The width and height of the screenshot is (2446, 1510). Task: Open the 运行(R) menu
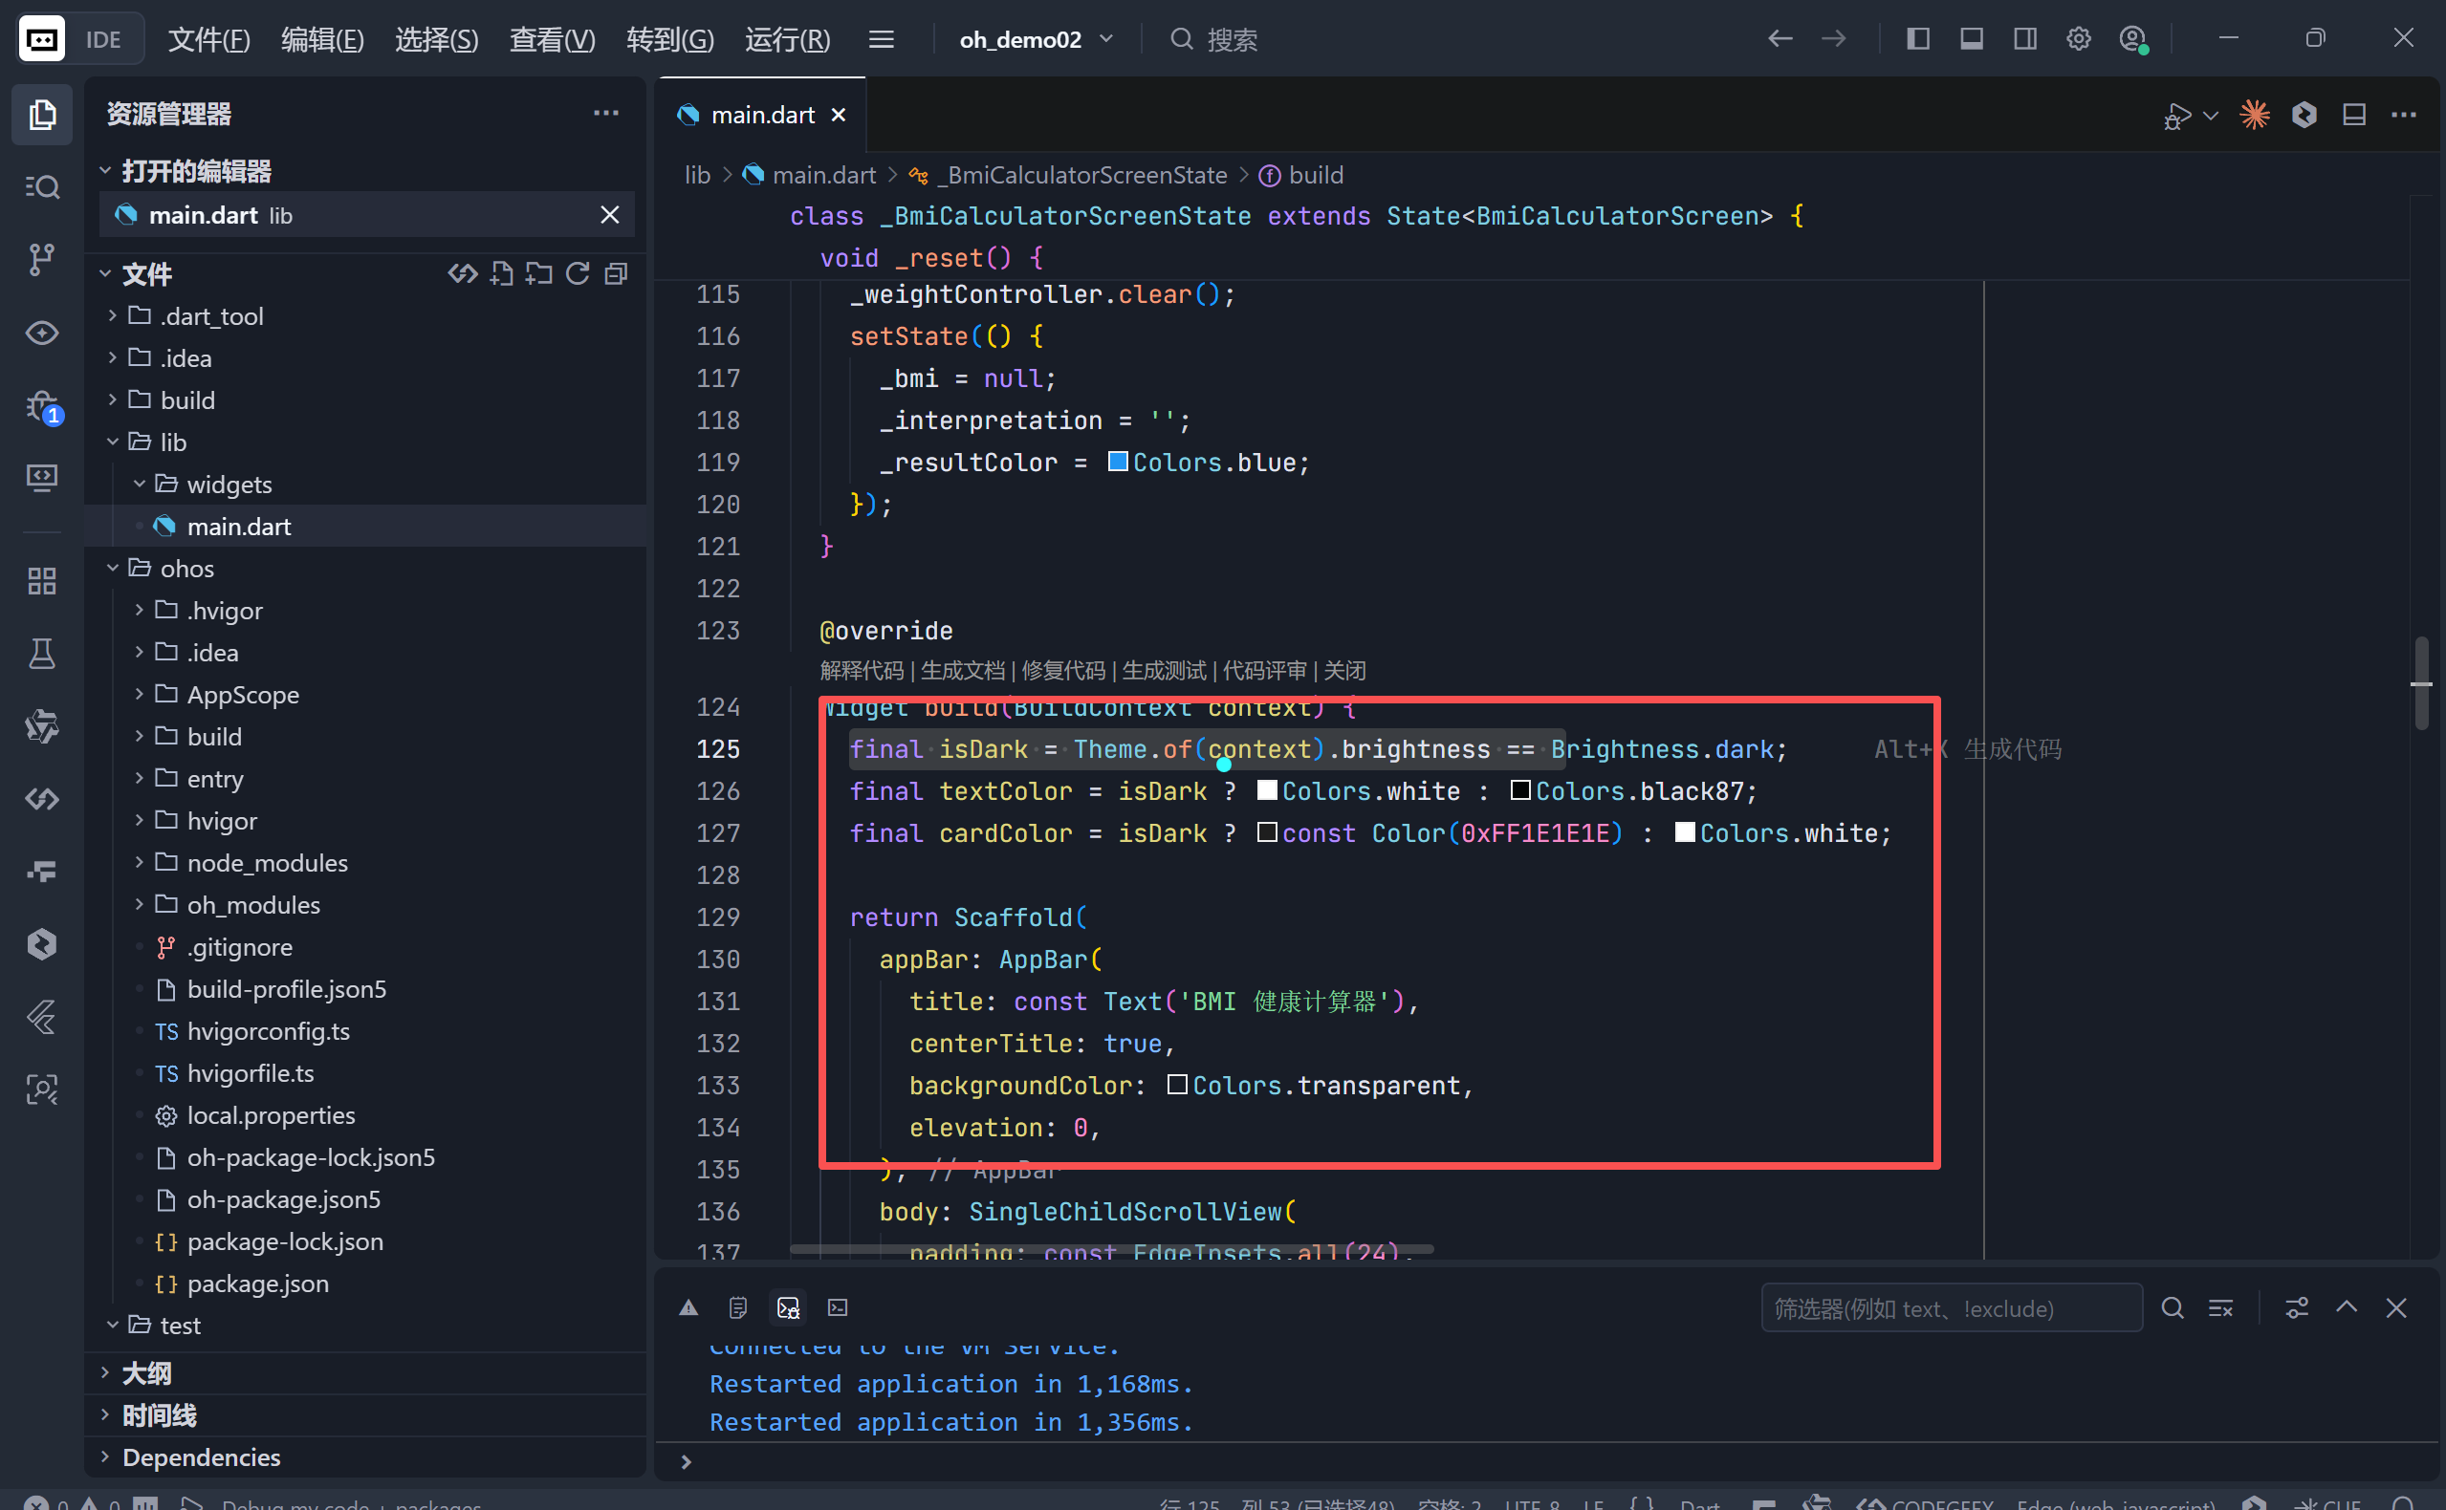(x=787, y=39)
